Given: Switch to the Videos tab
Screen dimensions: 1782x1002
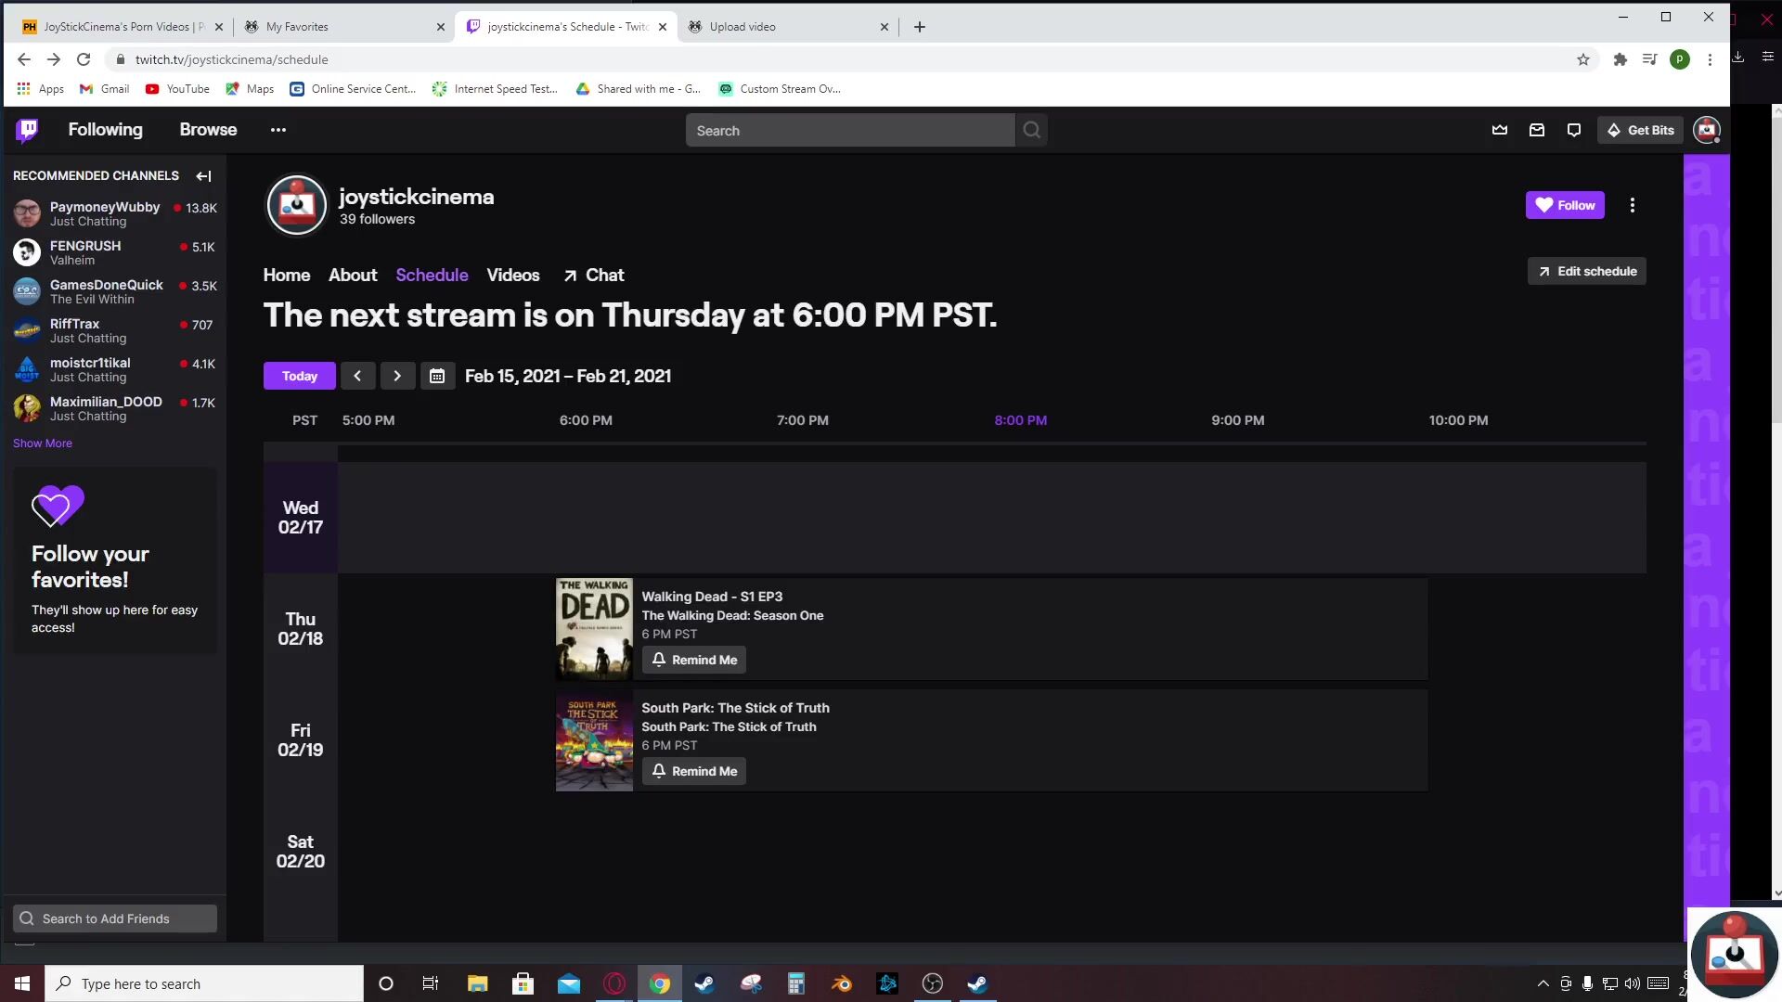Looking at the screenshot, I should (x=512, y=275).
